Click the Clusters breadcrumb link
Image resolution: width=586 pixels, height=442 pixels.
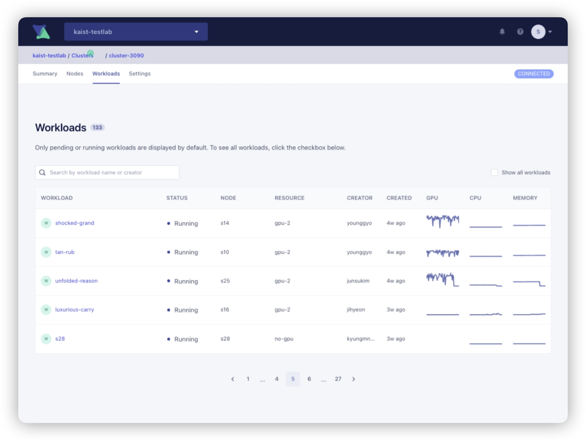point(82,56)
